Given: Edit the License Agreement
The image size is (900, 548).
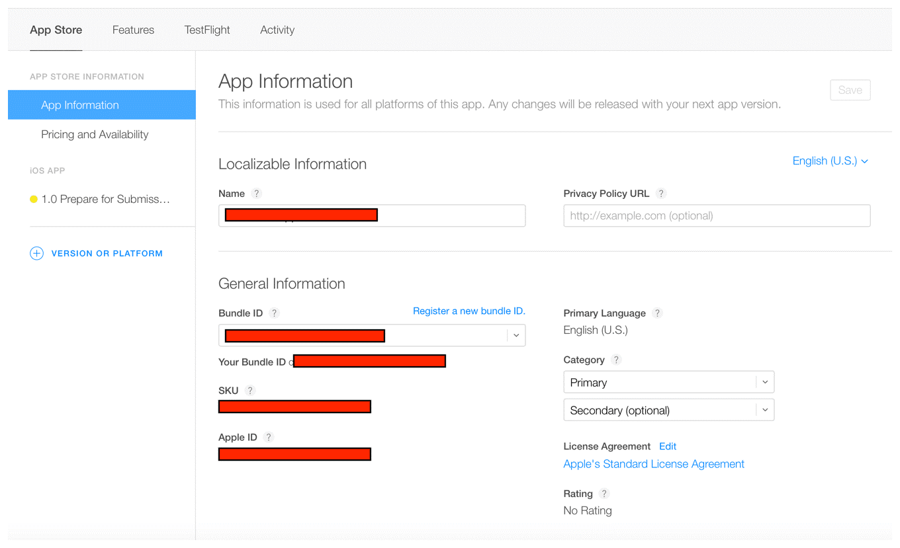Looking at the screenshot, I should 668,446.
